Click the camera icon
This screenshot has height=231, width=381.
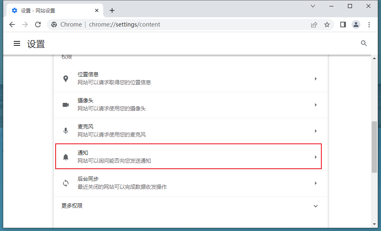66,105
